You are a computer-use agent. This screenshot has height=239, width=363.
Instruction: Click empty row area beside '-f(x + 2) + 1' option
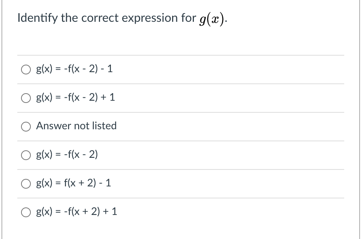coord(231,212)
